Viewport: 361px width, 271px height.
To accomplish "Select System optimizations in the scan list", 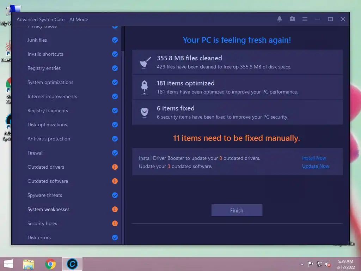I will (50, 82).
